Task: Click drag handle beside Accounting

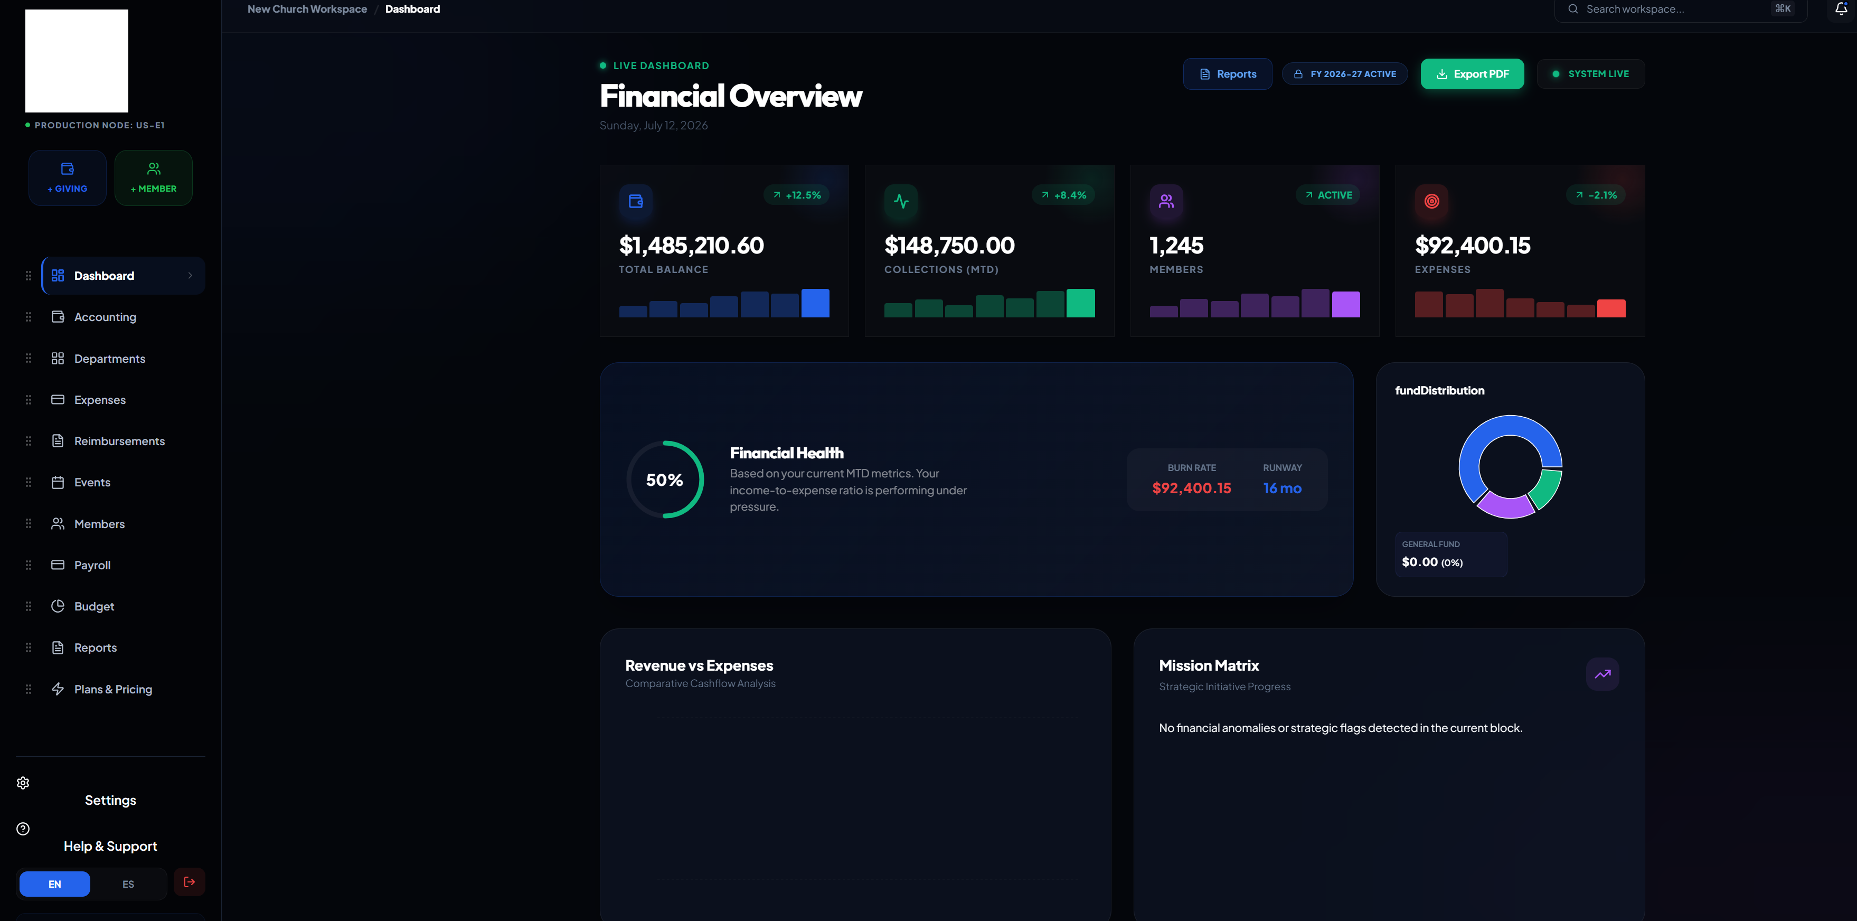Action: [28, 317]
